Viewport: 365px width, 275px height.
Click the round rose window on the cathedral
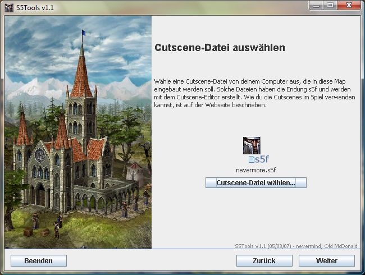coord(40,154)
